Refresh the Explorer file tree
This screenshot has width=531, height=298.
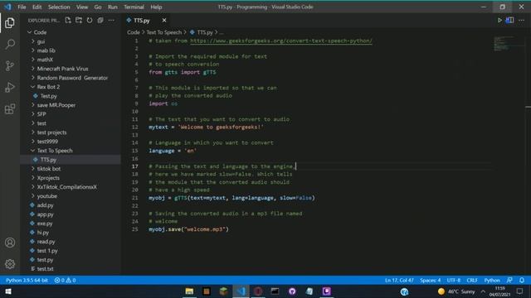click(x=90, y=20)
